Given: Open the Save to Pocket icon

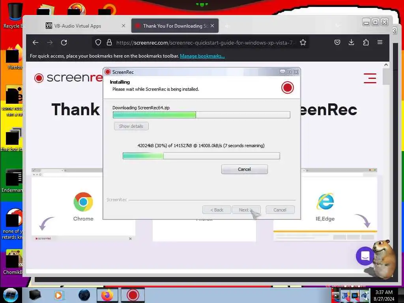Looking at the screenshot, I should (x=337, y=42).
